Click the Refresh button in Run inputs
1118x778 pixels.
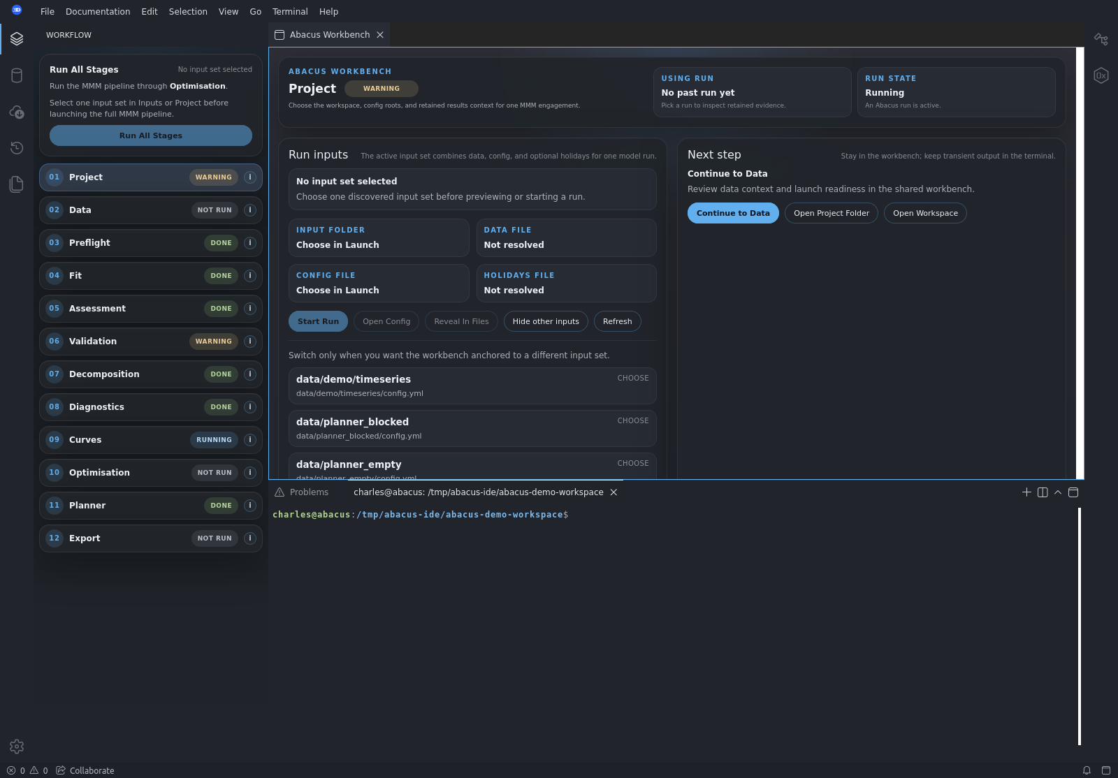tap(617, 321)
